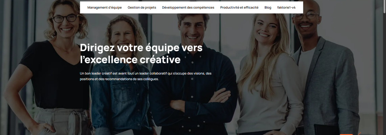The image size is (386, 135).
Task: Open the Productivité et efficacité section
Action: click(239, 8)
